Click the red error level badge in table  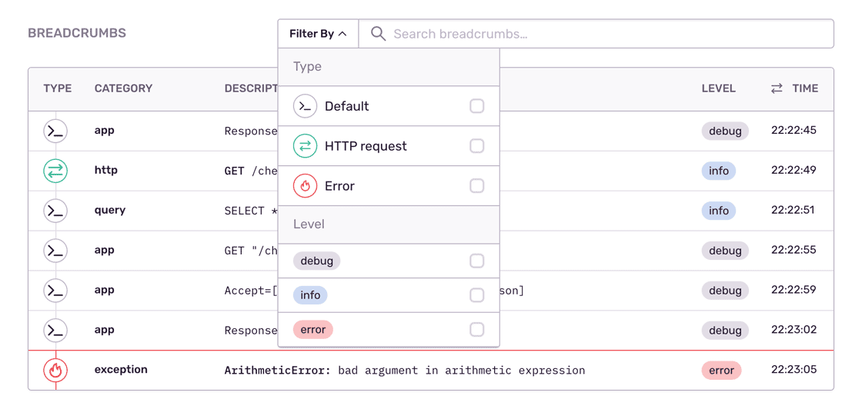[721, 371]
